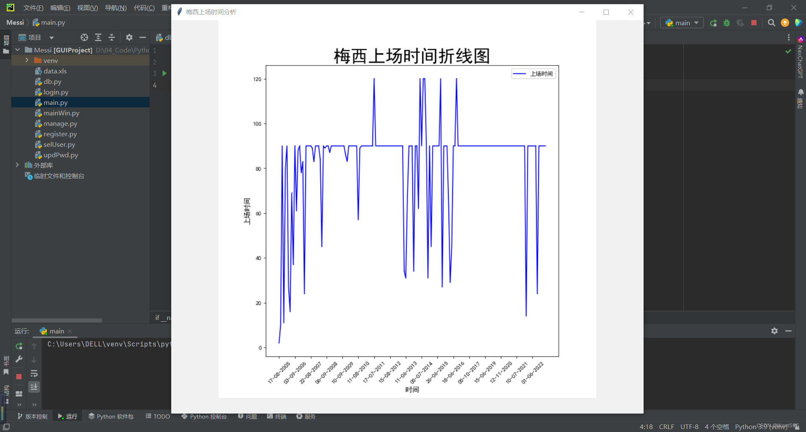The height and width of the screenshot is (432, 806).
Task: Open the TODO tool window
Action: coord(158,416)
